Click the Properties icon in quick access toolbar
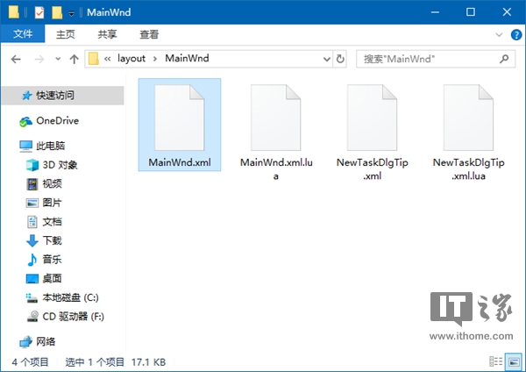Screen dimensions: 526x372 39,12
